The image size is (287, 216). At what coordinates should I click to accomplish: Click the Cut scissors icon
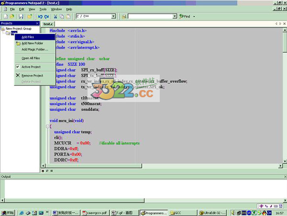[x=55, y=16]
